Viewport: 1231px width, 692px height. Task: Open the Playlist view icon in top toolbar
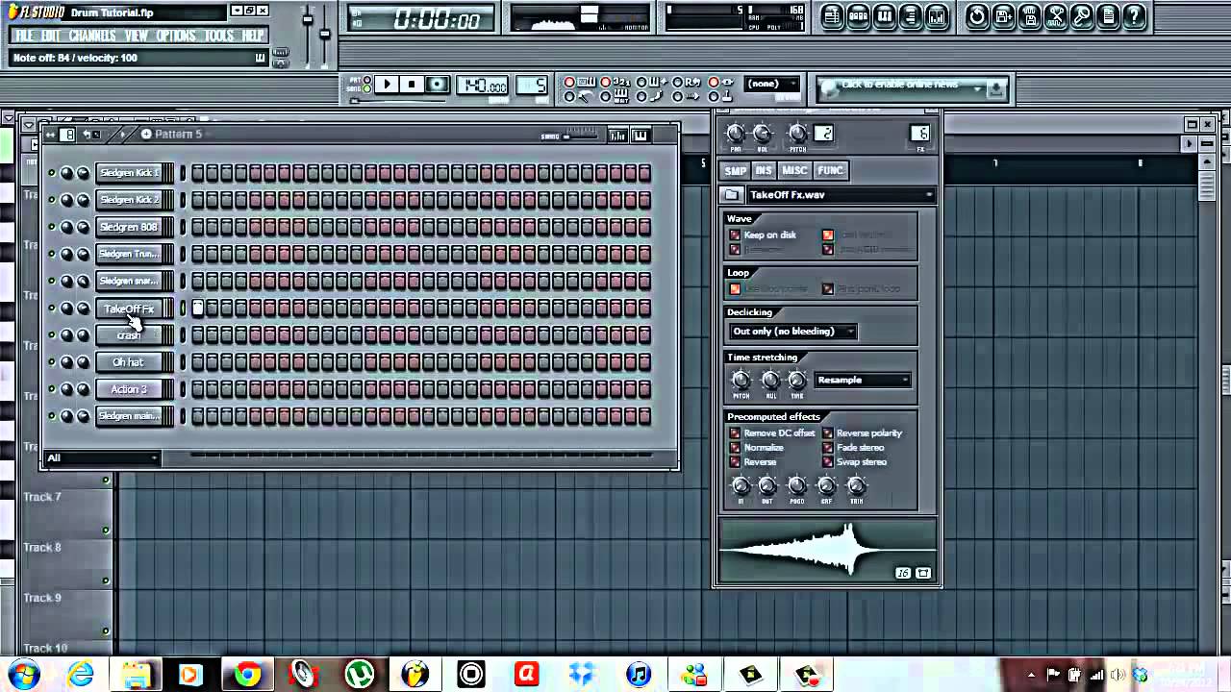coord(832,15)
